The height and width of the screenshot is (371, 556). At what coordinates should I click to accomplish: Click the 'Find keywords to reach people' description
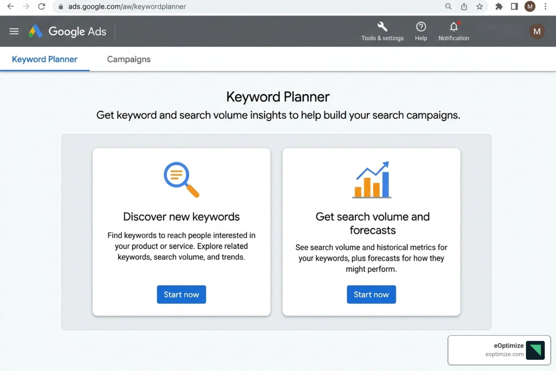(x=181, y=246)
